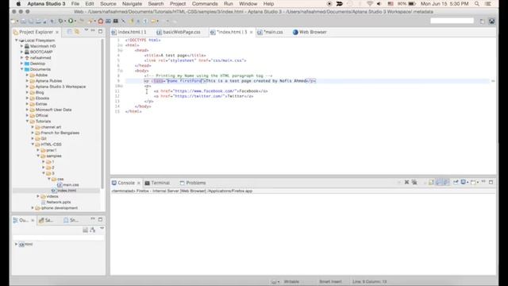Viewport: 508px width, 286px height.
Task: Click the Project Explorer vertical scrollbar
Action: click(103, 114)
